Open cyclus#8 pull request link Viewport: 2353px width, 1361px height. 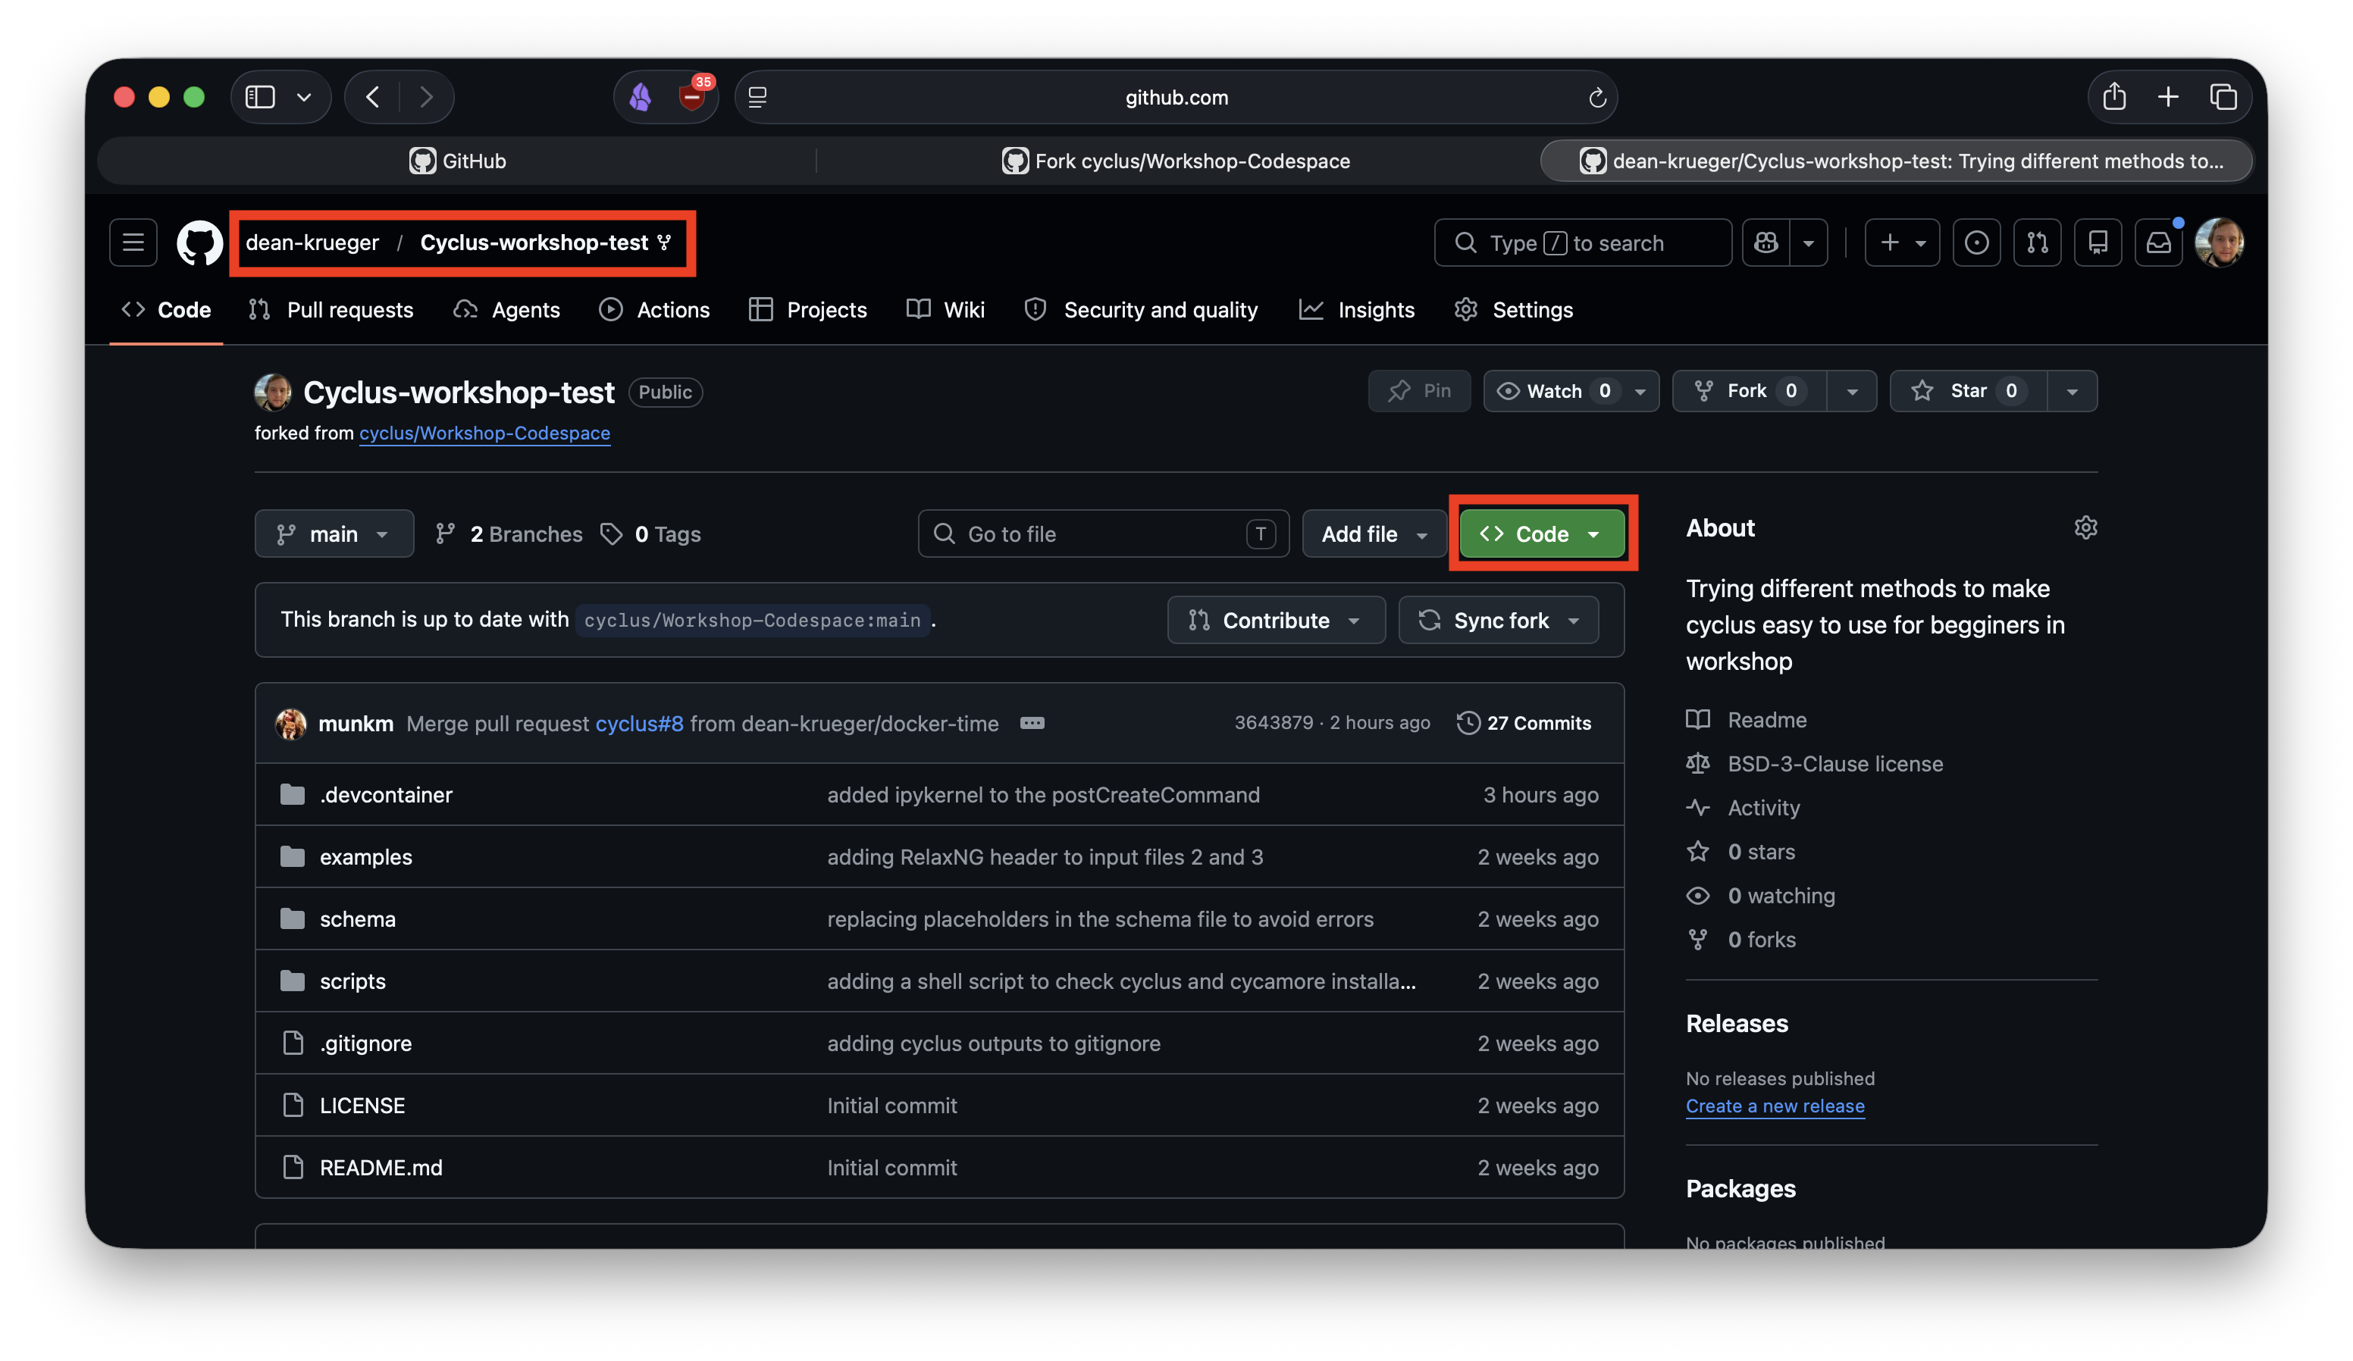tap(639, 724)
